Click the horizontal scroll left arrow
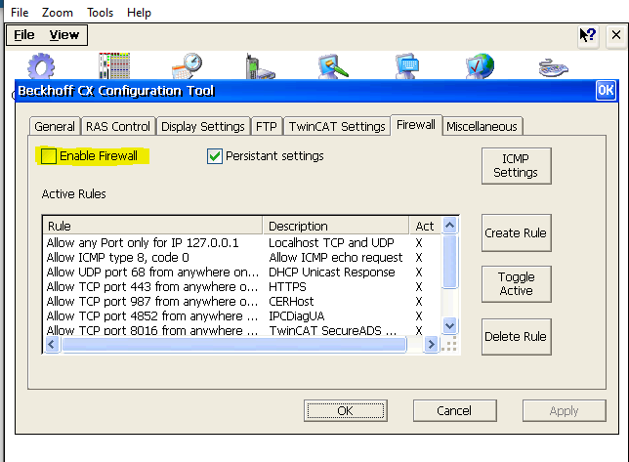This screenshot has width=629, height=462. 52,344
